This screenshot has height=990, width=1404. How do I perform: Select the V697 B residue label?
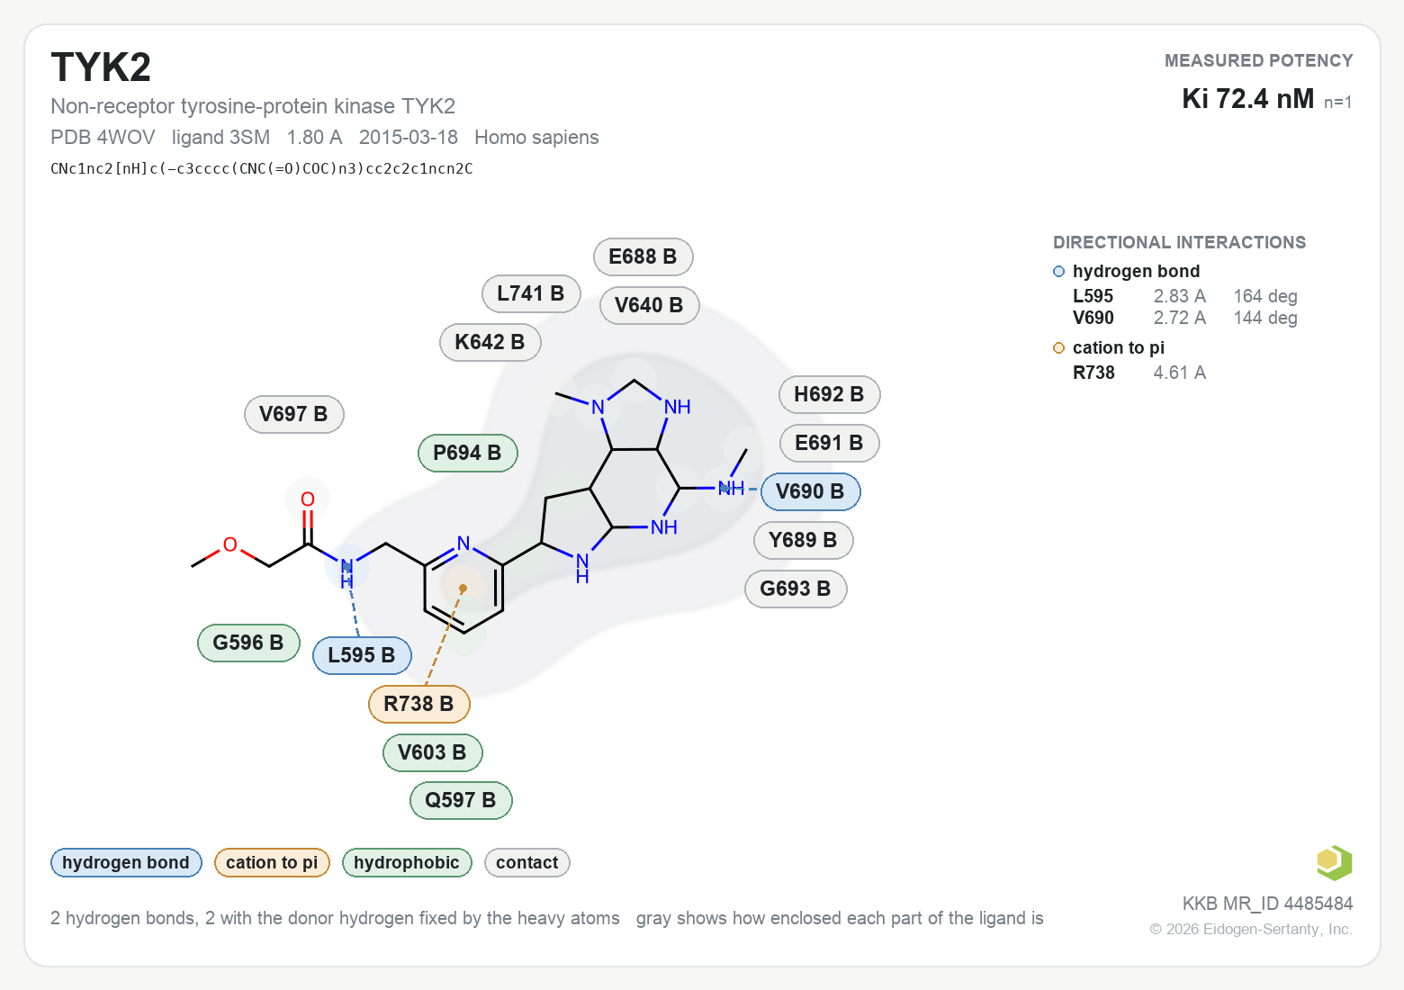point(293,414)
